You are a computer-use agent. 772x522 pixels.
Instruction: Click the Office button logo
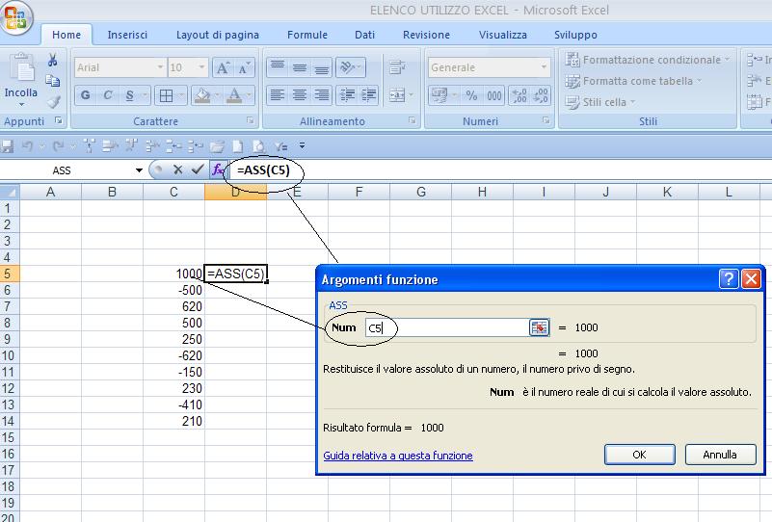pos(16,18)
